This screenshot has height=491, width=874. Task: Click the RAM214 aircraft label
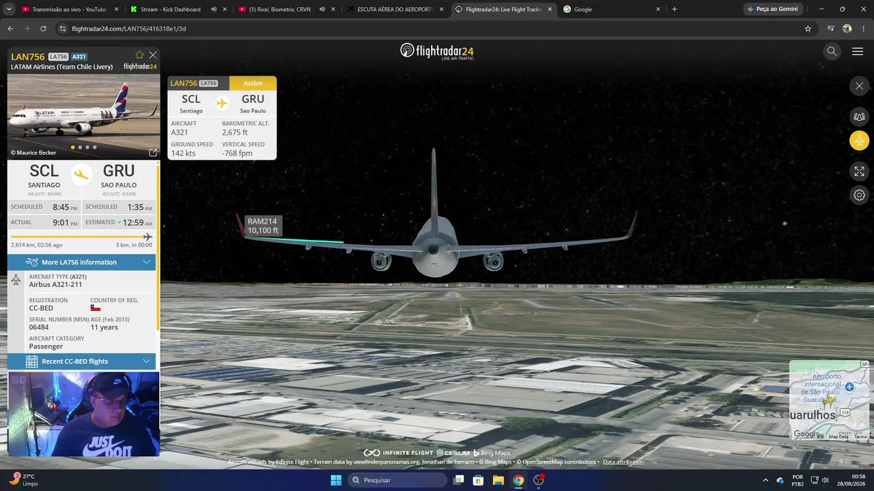tap(262, 226)
